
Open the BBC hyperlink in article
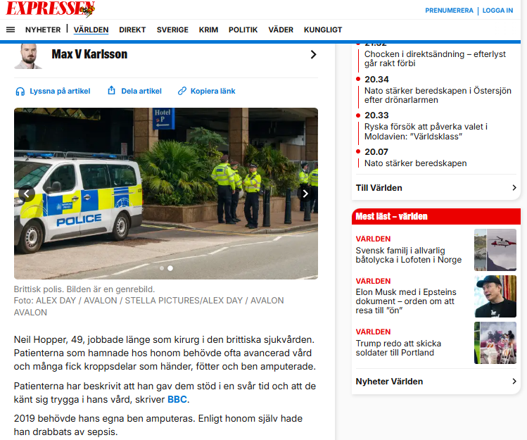tap(177, 399)
